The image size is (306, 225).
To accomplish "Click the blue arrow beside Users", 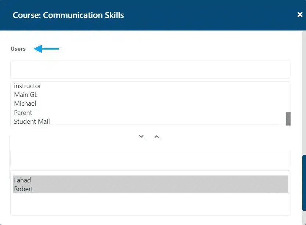I will 46,49.
